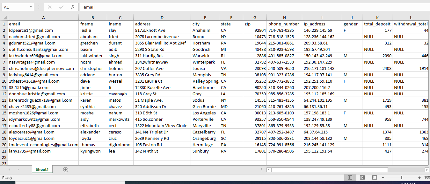Switch to Page Break Preview view
This screenshot has width=430, height=184.
point(374,178)
